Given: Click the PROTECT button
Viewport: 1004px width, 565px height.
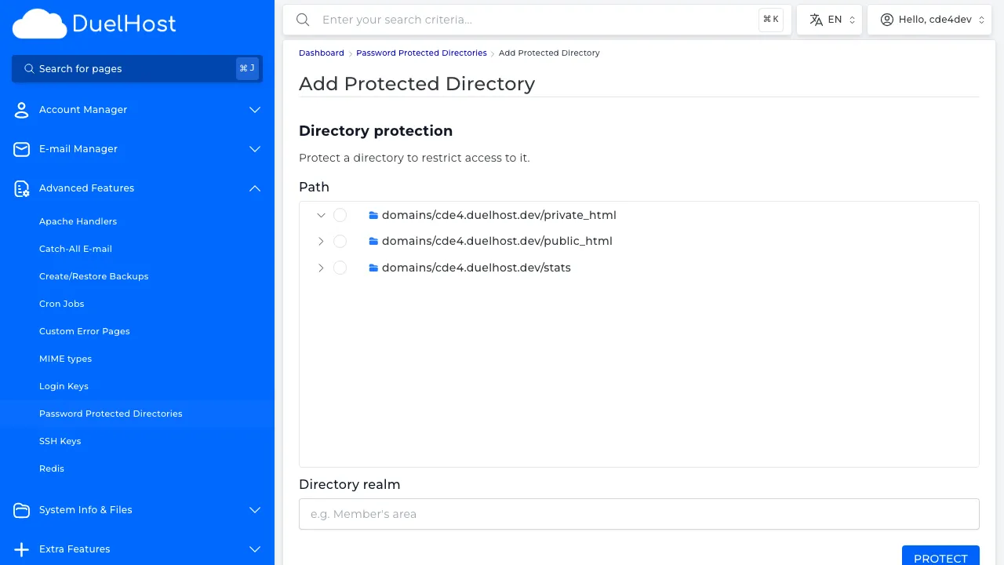Looking at the screenshot, I should 940,558.
